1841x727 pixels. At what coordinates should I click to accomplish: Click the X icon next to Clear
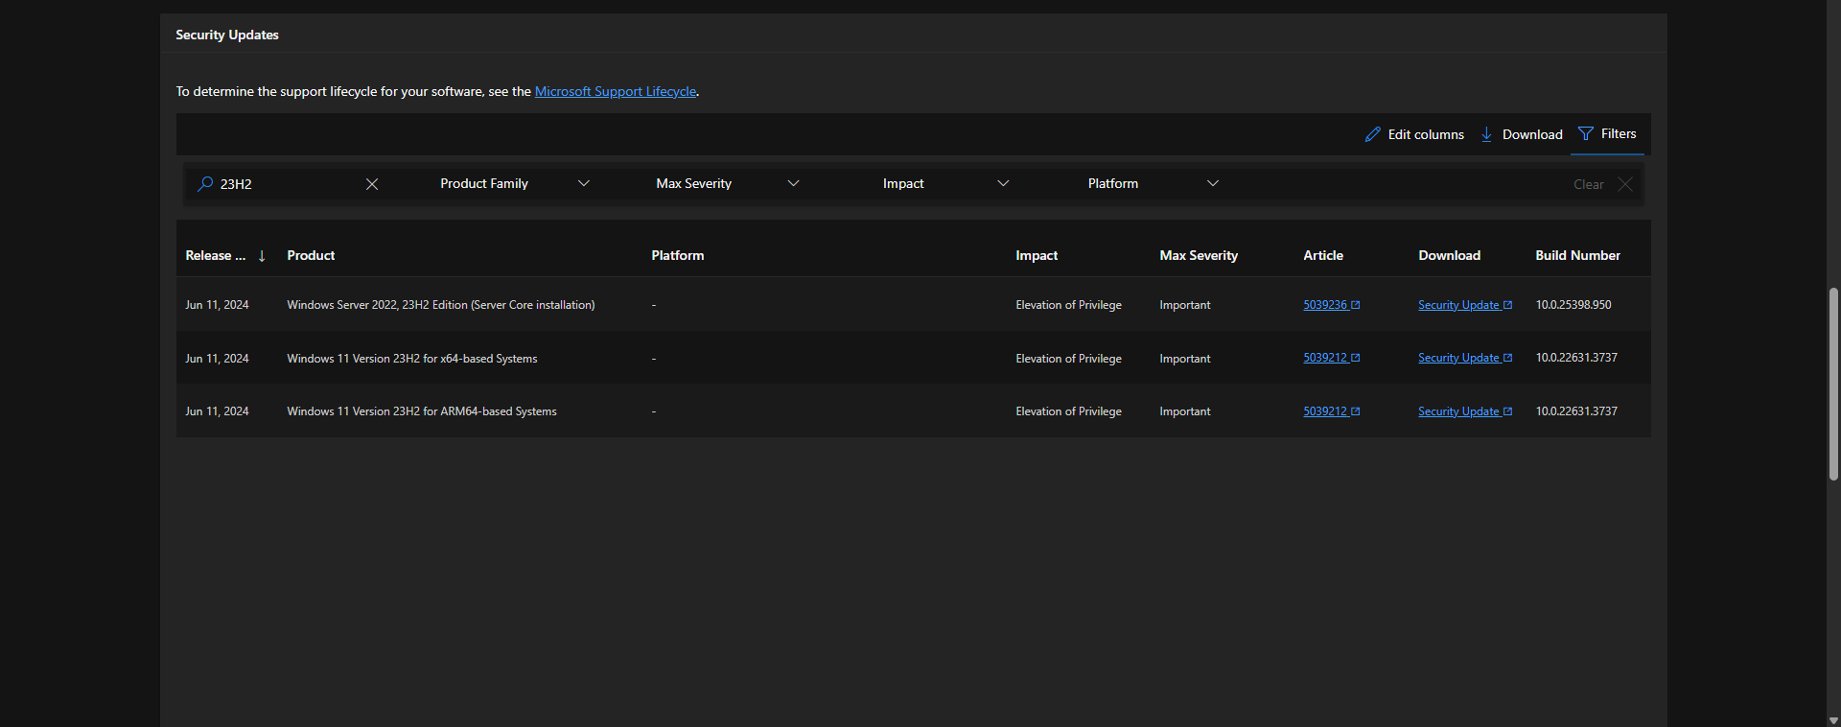[1625, 184]
